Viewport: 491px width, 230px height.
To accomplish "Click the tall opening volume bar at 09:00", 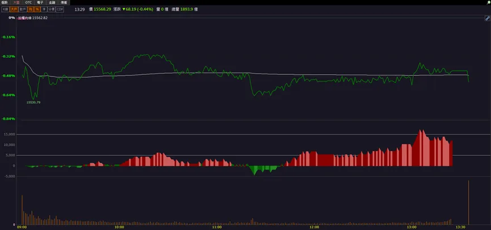I will (22, 210).
